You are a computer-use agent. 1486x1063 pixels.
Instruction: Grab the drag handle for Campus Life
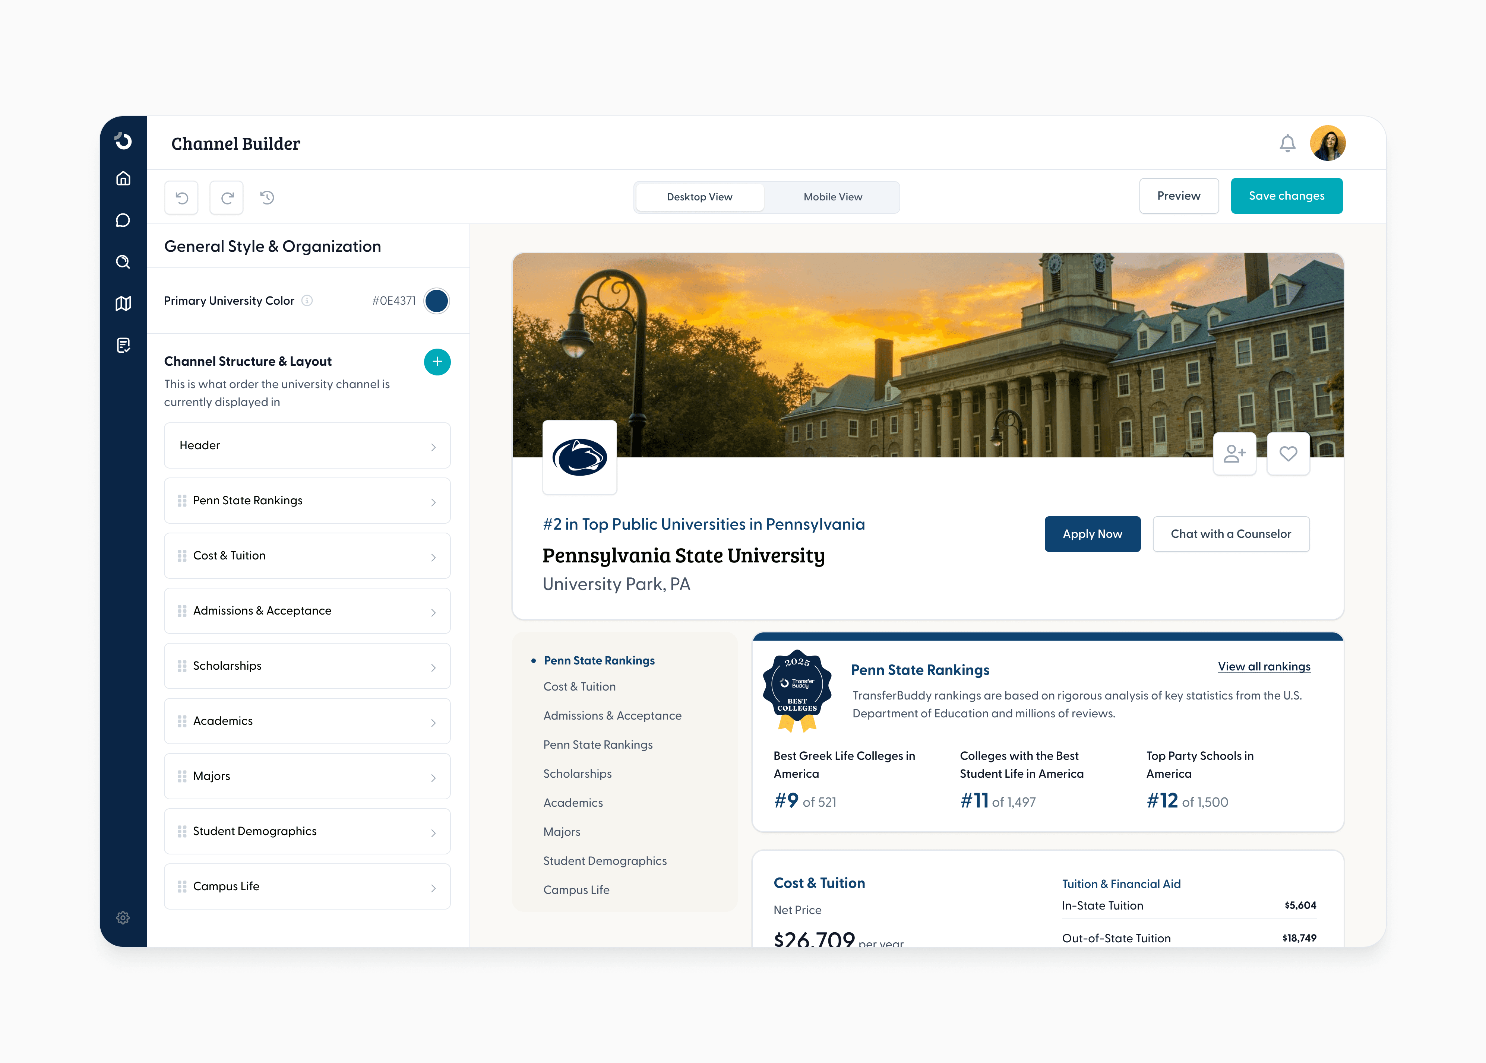tap(182, 886)
